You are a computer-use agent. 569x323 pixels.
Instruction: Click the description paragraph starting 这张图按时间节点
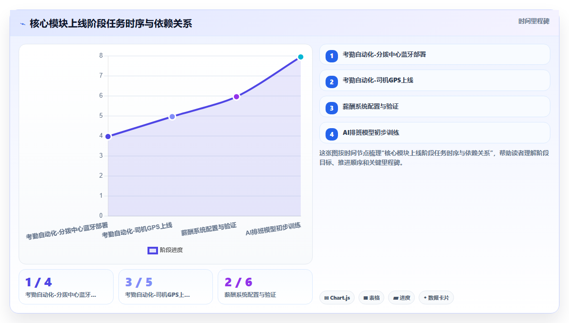point(434,158)
